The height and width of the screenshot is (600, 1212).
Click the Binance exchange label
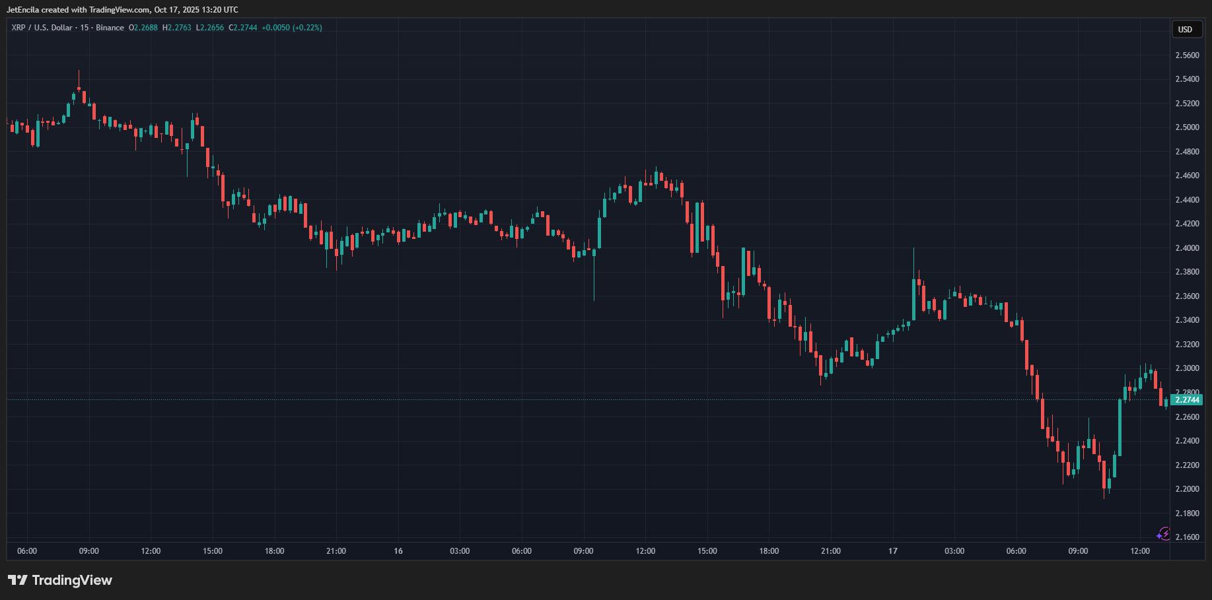(x=110, y=28)
